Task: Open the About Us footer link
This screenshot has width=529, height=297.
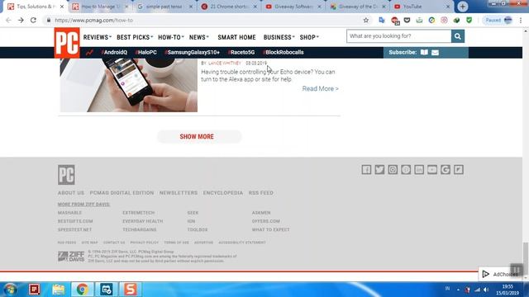Action: click(71, 192)
